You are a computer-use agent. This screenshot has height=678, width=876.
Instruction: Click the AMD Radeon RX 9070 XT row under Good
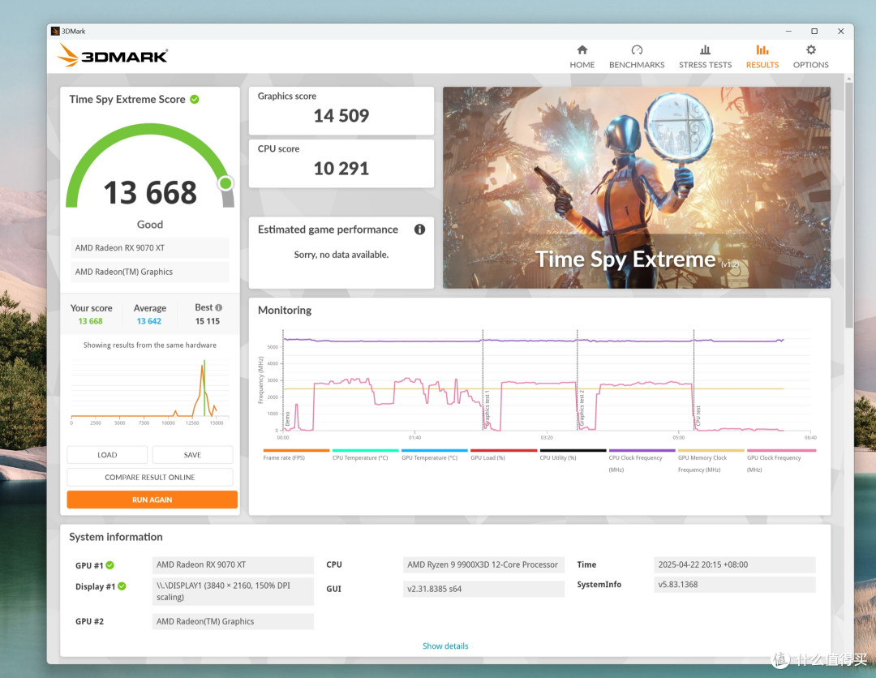click(x=150, y=248)
